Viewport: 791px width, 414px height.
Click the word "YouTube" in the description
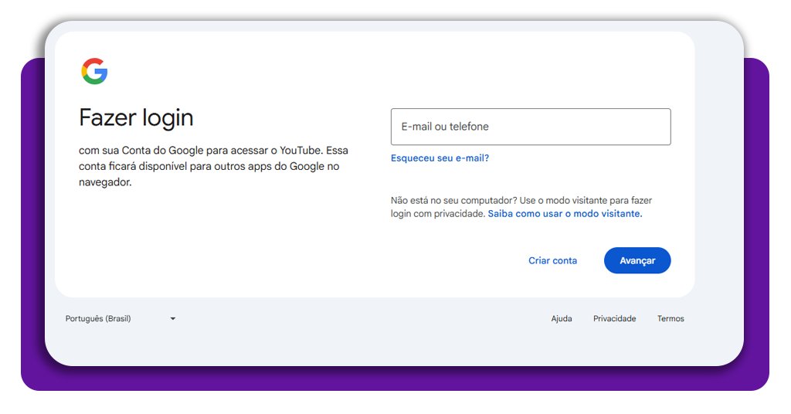tap(300, 150)
